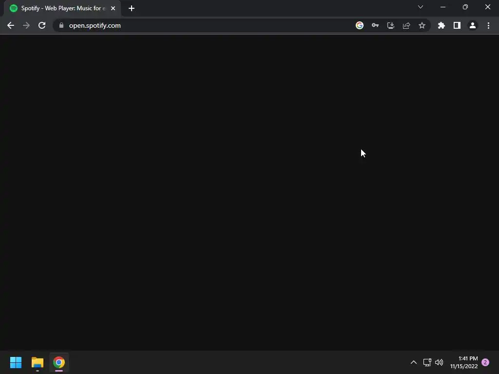Open the tab search dropdown
499x374 pixels.
421,7
